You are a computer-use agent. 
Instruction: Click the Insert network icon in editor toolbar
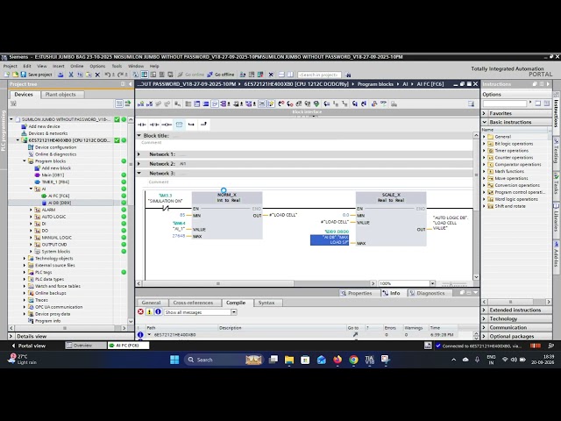tap(140, 103)
